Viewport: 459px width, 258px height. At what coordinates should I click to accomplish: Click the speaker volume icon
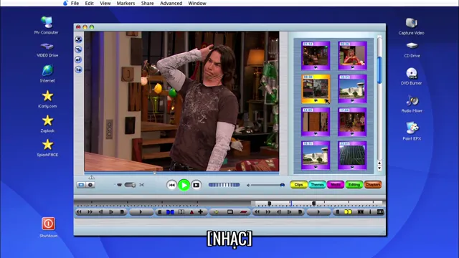click(x=248, y=185)
